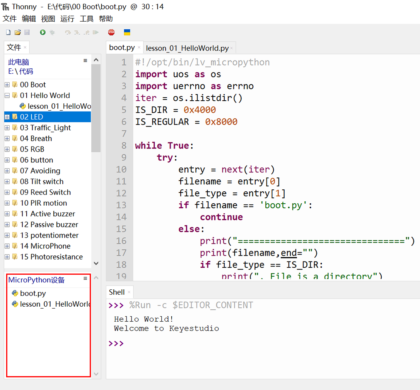Expand the 07 Avoiding folder
Viewport: 420px width, 390px height.
(x=7, y=171)
